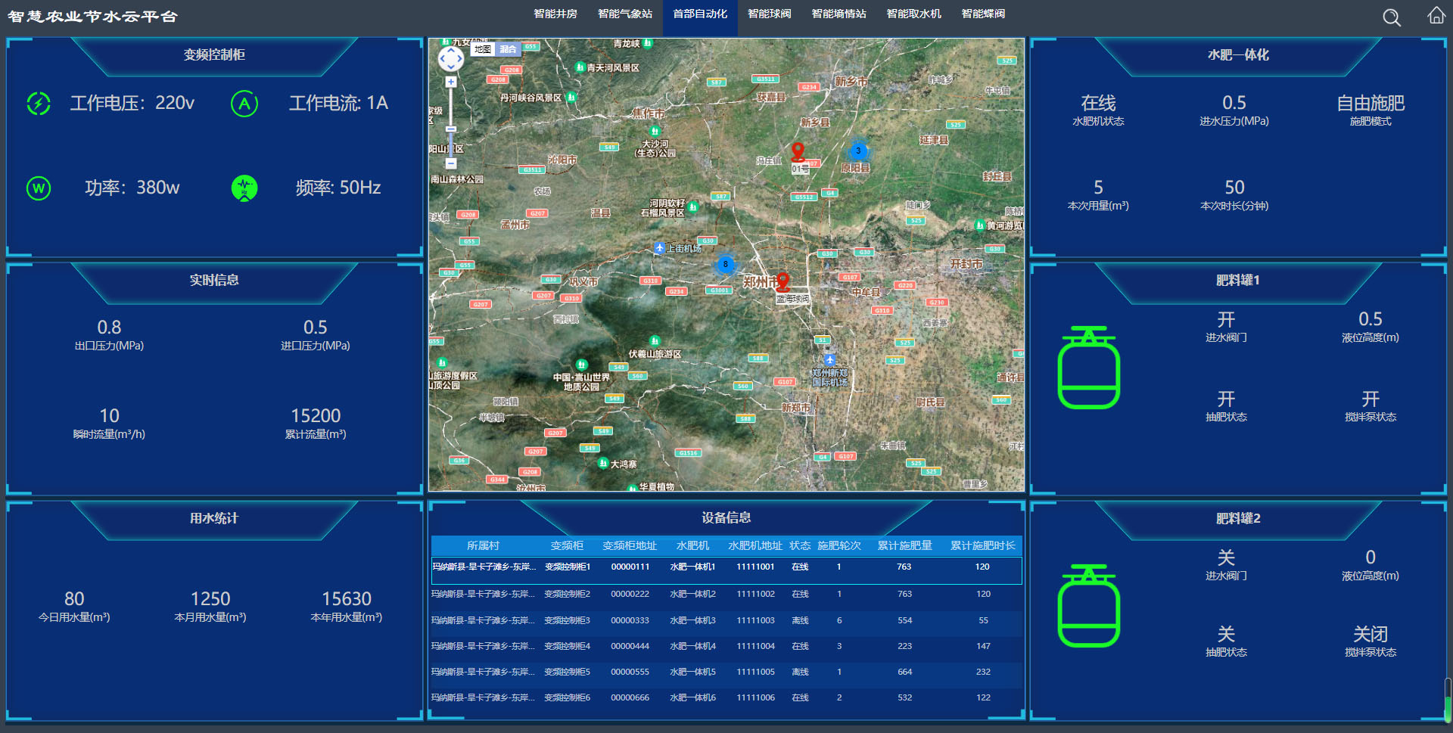Click the map zoom out minus button
Screen dimensions: 1453x733
[x=451, y=163]
